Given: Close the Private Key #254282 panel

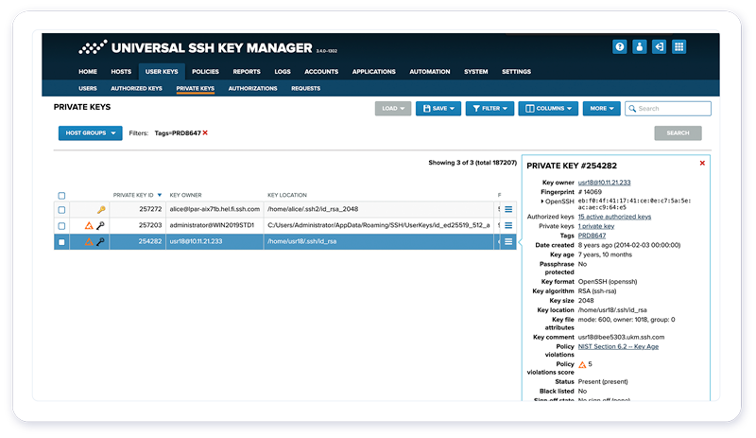Looking at the screenshot, I should (702, 163).
